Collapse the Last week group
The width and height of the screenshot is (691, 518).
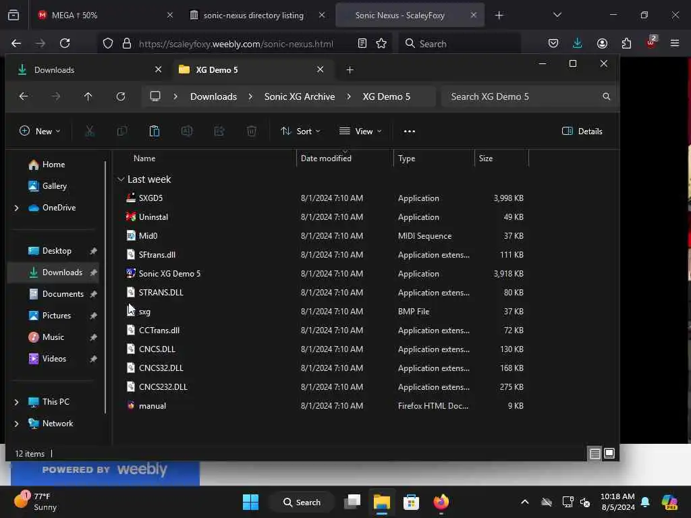[x=121, y=179]
